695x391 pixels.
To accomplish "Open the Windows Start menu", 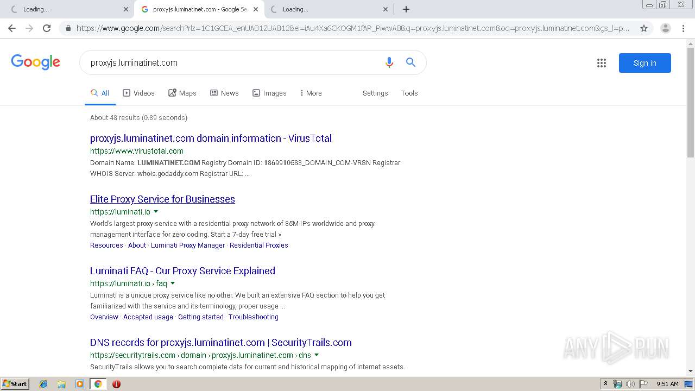I will [15, 383].
